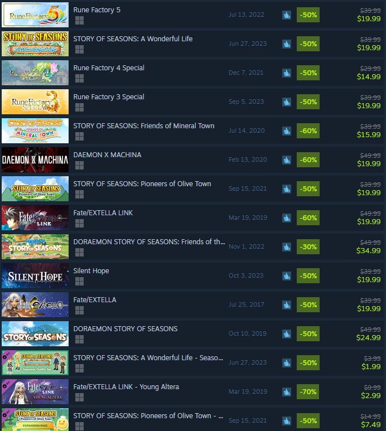This screenshot has height=431, width=386.
Task: Open the Fate/EXTELLA capsule thumbnail
Action: (35, 305)
